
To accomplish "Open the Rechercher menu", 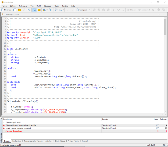I will pyautogui.click(x=23, y=6).
